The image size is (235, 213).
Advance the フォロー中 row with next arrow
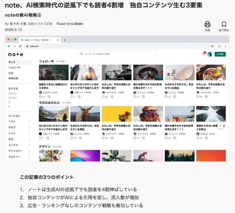pyautogui.click(x=220, y=81)
